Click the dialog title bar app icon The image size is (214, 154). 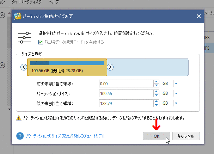coord(18,16)
